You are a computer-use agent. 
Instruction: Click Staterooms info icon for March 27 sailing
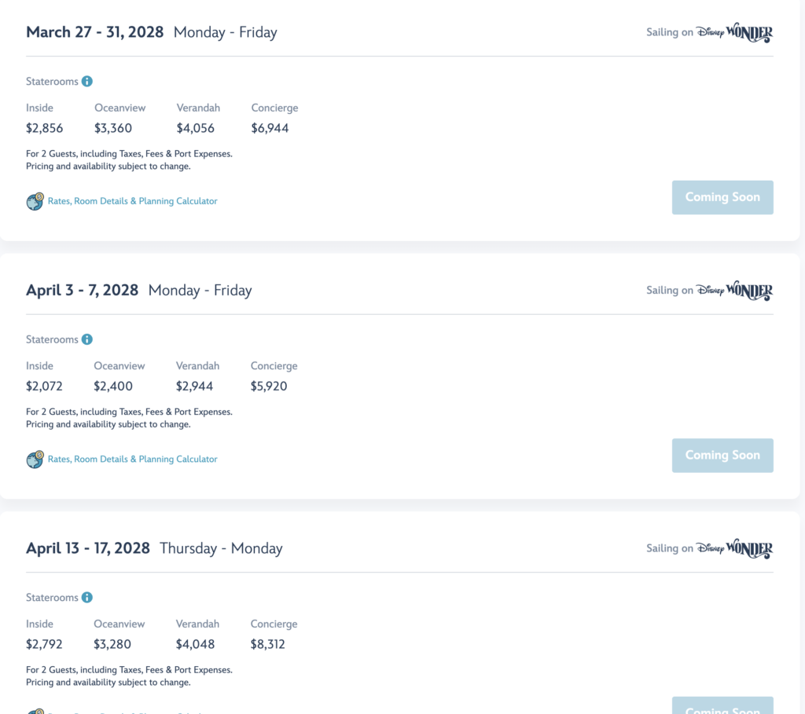click(x=87, y=81)
